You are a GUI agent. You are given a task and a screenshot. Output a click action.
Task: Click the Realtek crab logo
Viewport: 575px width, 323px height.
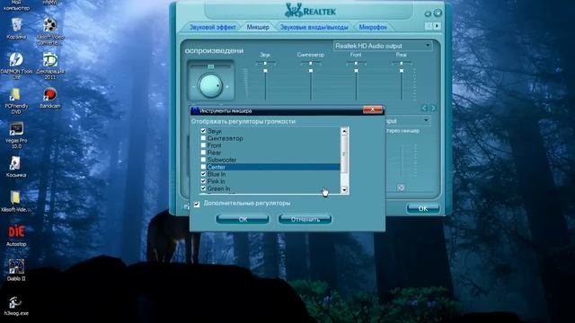[293, 11]
